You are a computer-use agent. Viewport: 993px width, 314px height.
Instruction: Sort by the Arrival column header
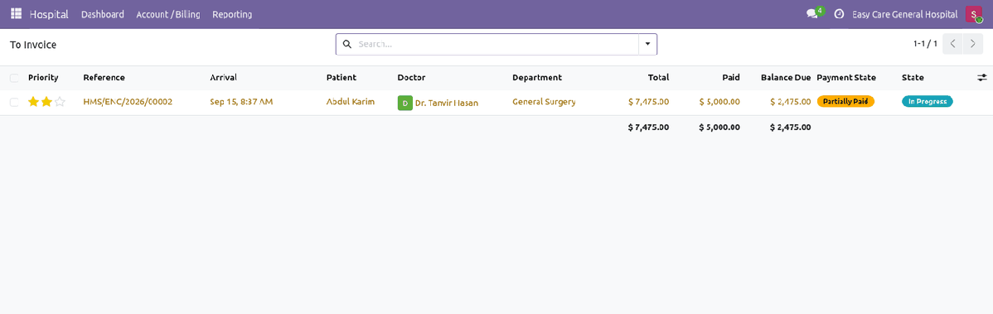click(223, 77)
